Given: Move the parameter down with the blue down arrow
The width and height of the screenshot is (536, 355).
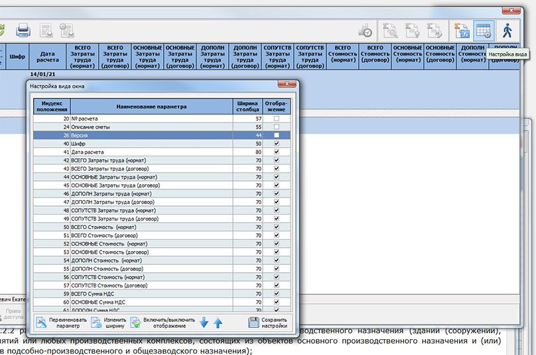Looking at the screenshot, I should pyautogui.click(x=204, y=323).
